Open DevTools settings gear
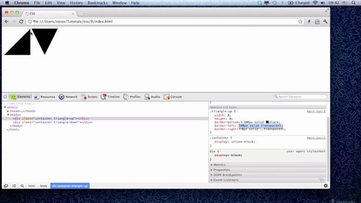The height and width of the screenshot is (203, 361). (325, 186)
